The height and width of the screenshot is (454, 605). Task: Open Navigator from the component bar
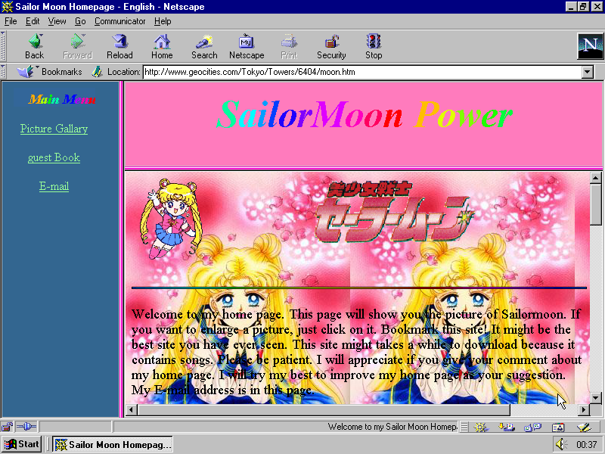tap(481, 427)
